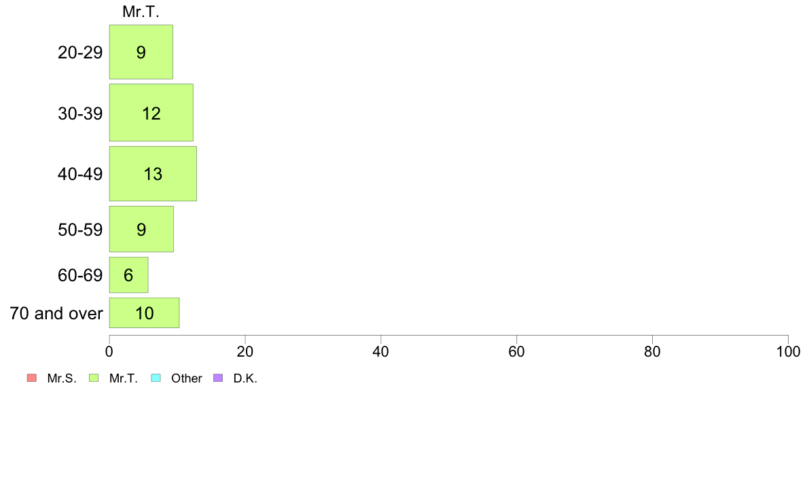Image resolution: width=807 pixels, height=500 pixels.
Task: Click the green Mr.T. legend swatch
Action: 94,378
